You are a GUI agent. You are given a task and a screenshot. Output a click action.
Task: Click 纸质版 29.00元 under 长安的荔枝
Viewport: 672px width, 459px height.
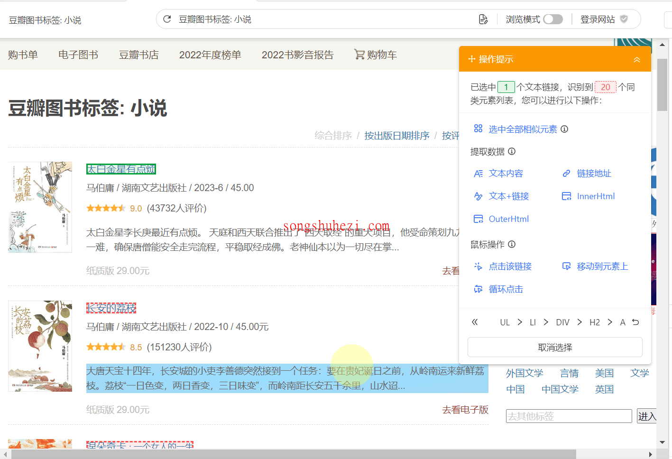118,410
